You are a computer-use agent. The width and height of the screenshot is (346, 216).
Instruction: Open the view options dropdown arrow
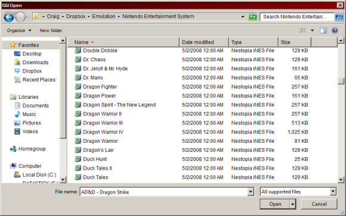(312, 30)
